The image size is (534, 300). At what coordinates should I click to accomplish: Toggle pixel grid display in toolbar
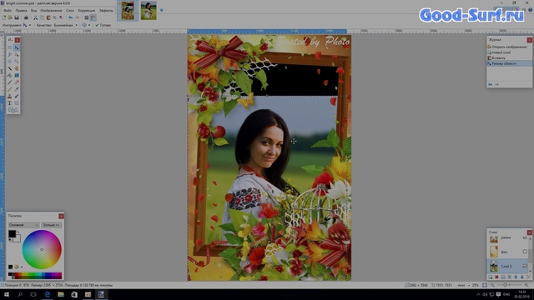pos(87,17)
